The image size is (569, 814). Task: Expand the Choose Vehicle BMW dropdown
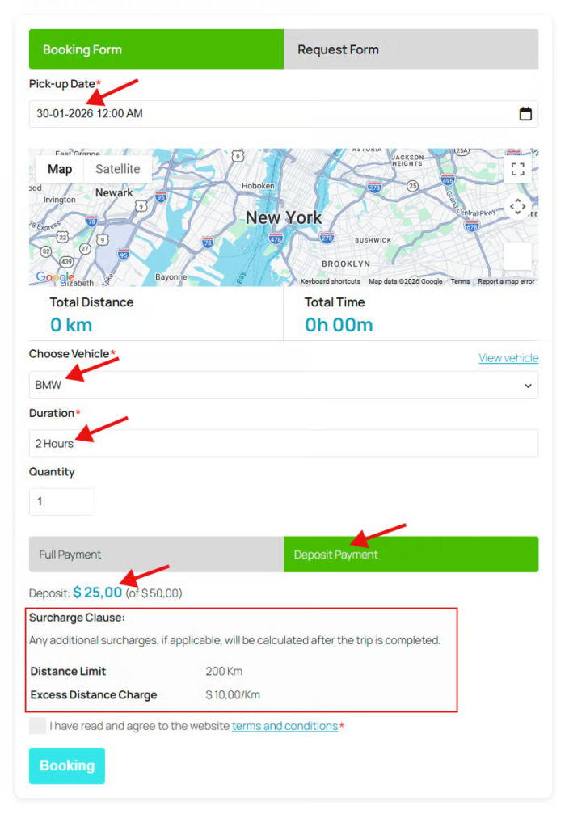(x=284, y=386)
